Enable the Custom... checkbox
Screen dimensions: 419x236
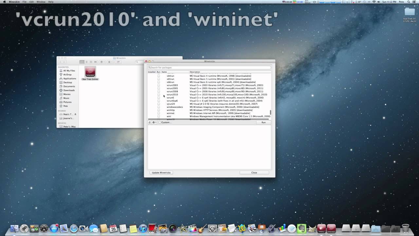pyautogui.click(x=160, y=122)
